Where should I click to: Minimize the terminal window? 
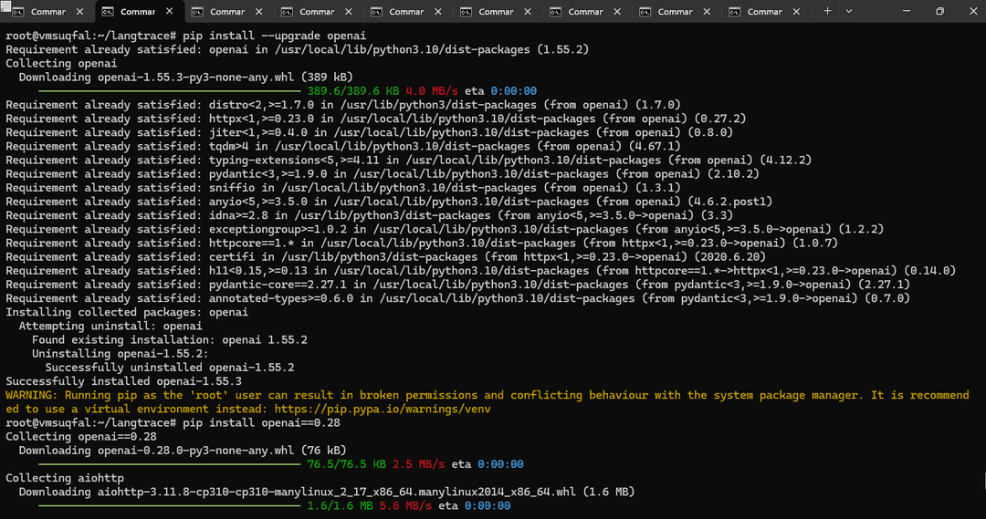point(899,12)
